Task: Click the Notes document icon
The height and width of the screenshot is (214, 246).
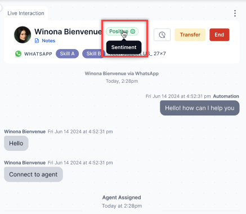Action: 37,41
